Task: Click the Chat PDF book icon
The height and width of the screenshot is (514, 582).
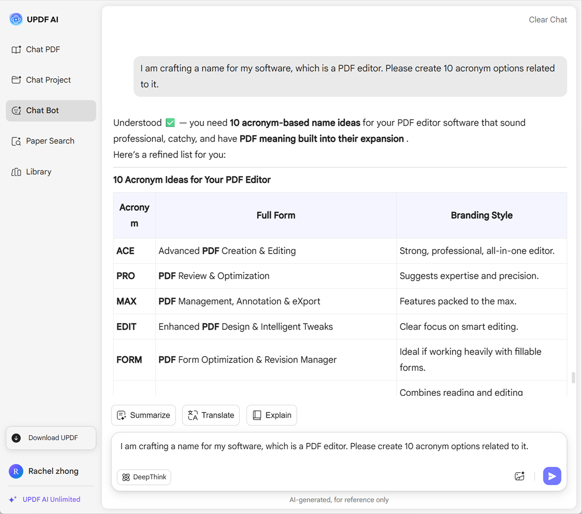Action: (16, 50)
